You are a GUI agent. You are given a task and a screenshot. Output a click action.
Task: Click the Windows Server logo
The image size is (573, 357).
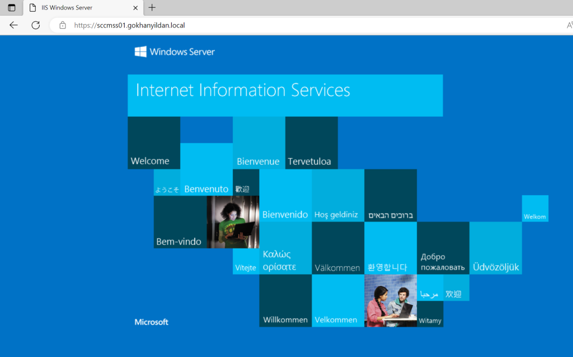pos(175,52)
